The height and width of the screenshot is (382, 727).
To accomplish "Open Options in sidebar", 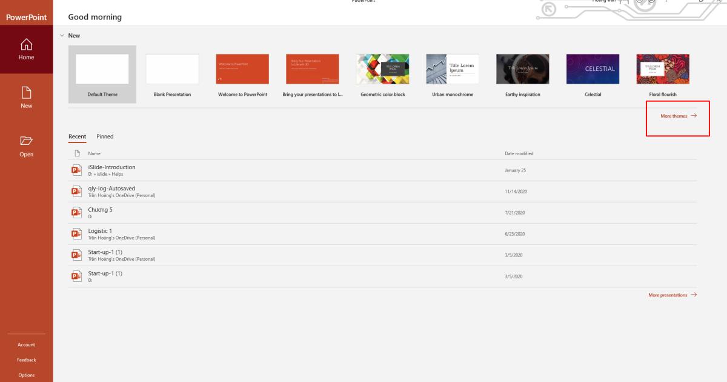I will coord(27,375).
